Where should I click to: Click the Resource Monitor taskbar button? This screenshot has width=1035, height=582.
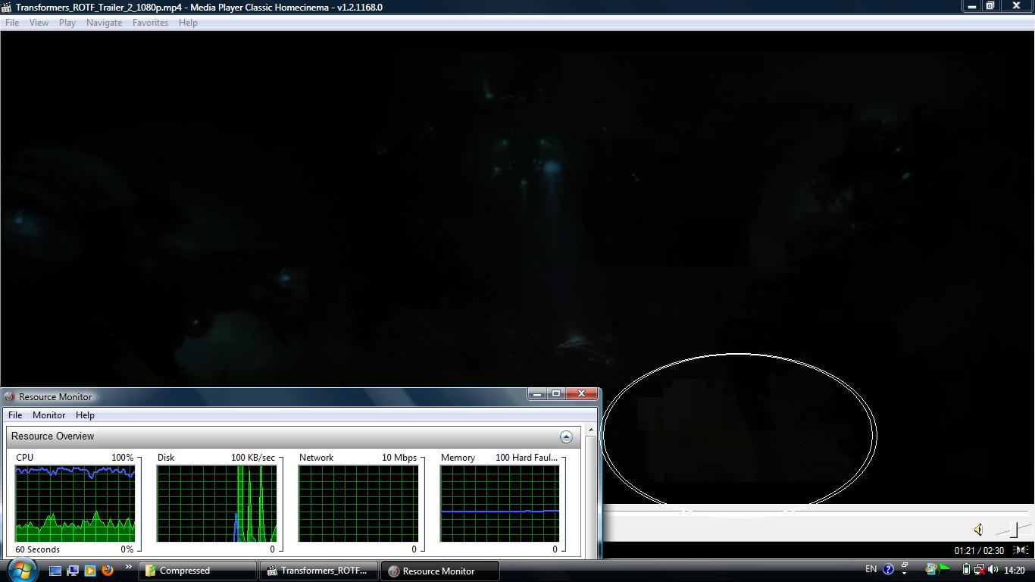tap(440, 571)
